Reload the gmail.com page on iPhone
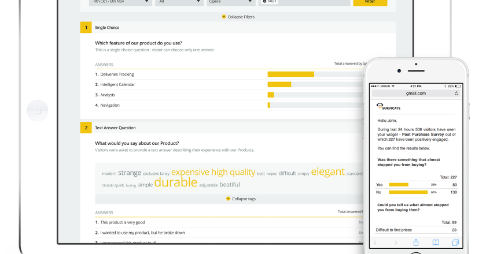 456,94
